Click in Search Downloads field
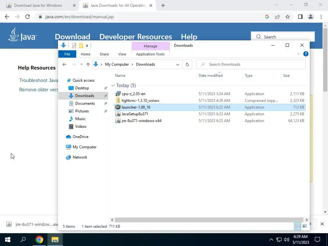 [x=250, y=64]
